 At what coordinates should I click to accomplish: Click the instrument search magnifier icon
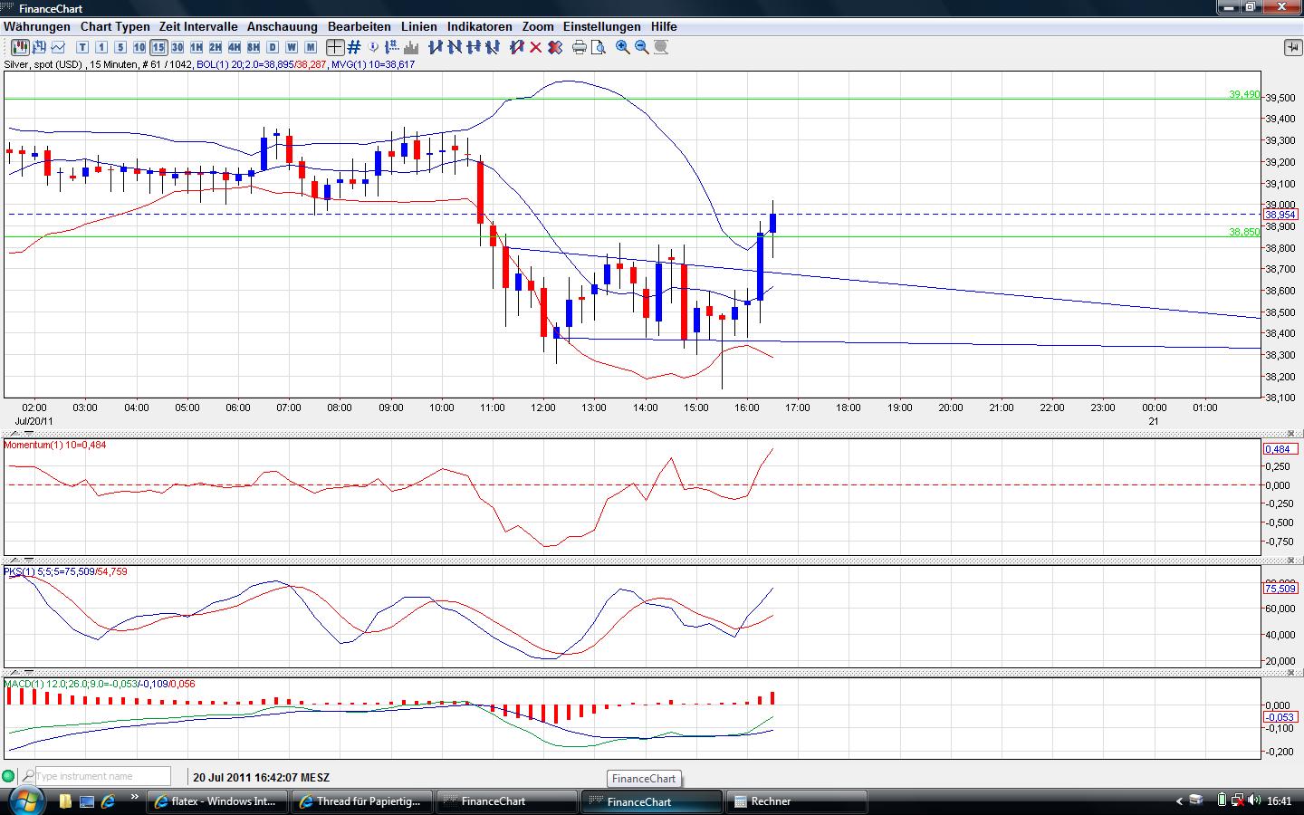(28, 776)
